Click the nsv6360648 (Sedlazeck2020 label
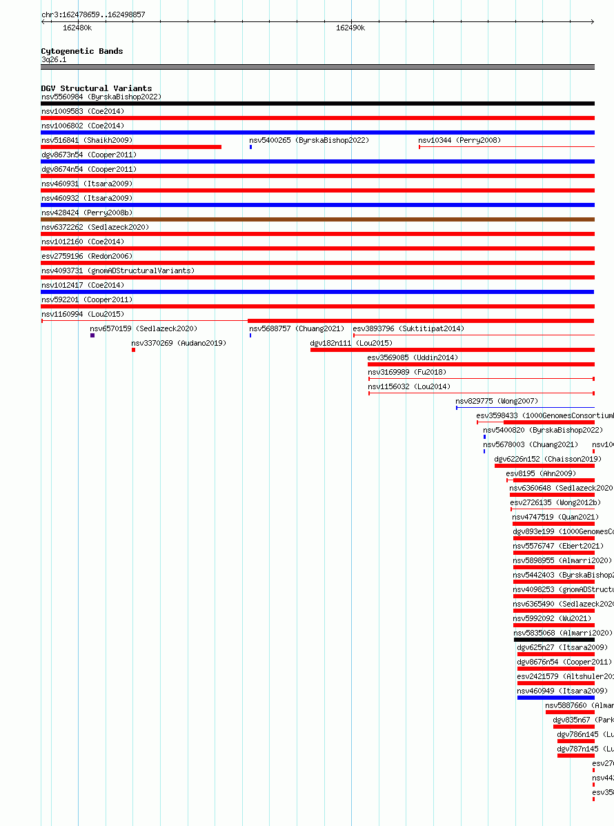 tap(562, 488)
